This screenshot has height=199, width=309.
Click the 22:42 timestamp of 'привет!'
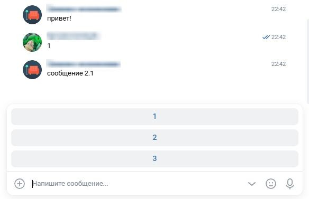[x=278, y=9]
